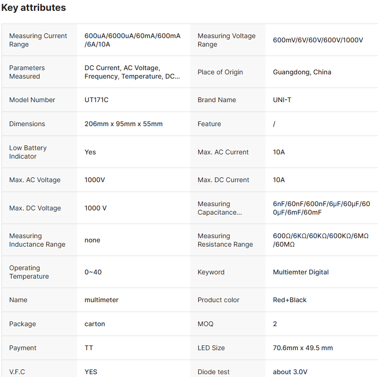The width and height of the screenshot is (378, 377).
Task: Click the Multiemter Digital keyword value
Action: pyautogui.click(x=301, y=272)
